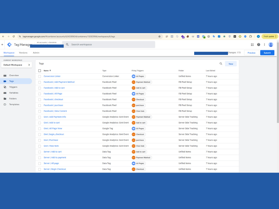Click the Changes: 173 indicator
The image size is (279, 209).
tap(234, 53)
